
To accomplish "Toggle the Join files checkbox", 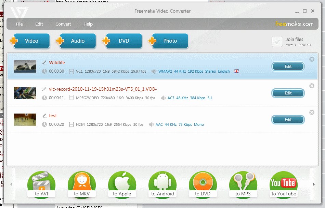I will coord(277,42).
